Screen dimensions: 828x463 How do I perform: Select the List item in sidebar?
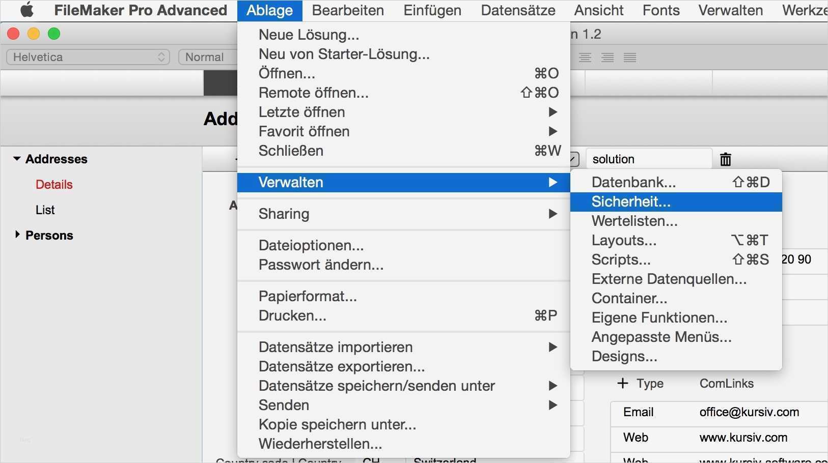(x=45, y=210)
